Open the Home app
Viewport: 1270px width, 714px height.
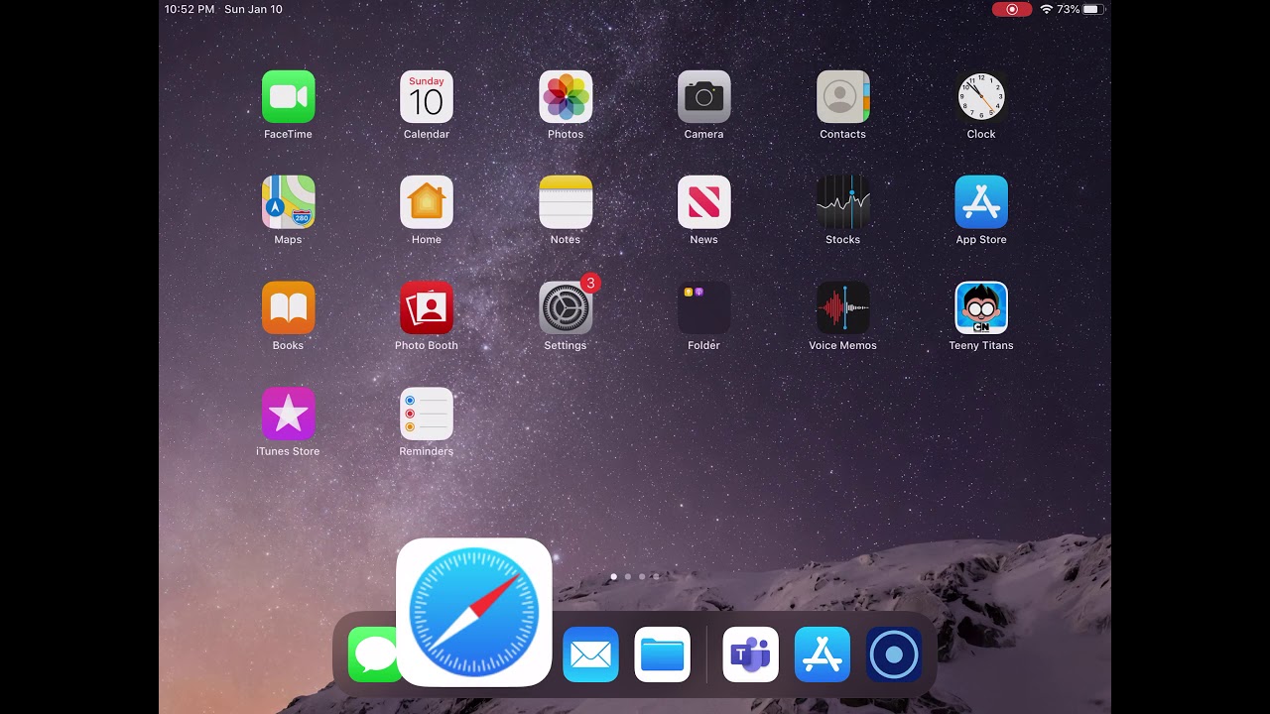(427, 202)
